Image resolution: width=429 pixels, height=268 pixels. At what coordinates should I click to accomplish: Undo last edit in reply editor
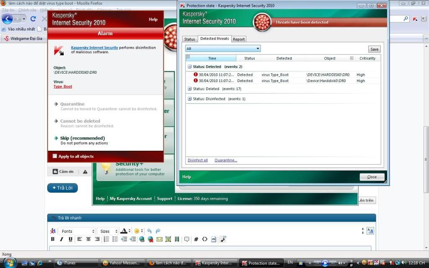(x=149, y=231)
